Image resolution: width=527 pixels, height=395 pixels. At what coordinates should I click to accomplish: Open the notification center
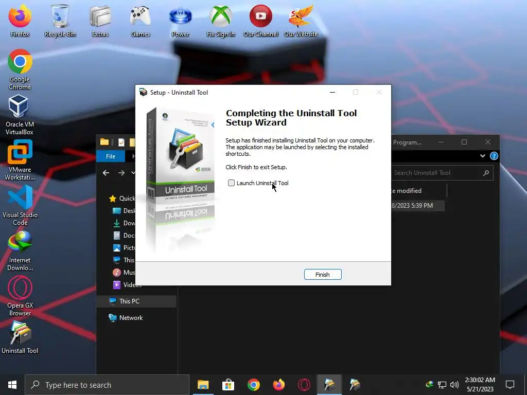coord(510,385)
